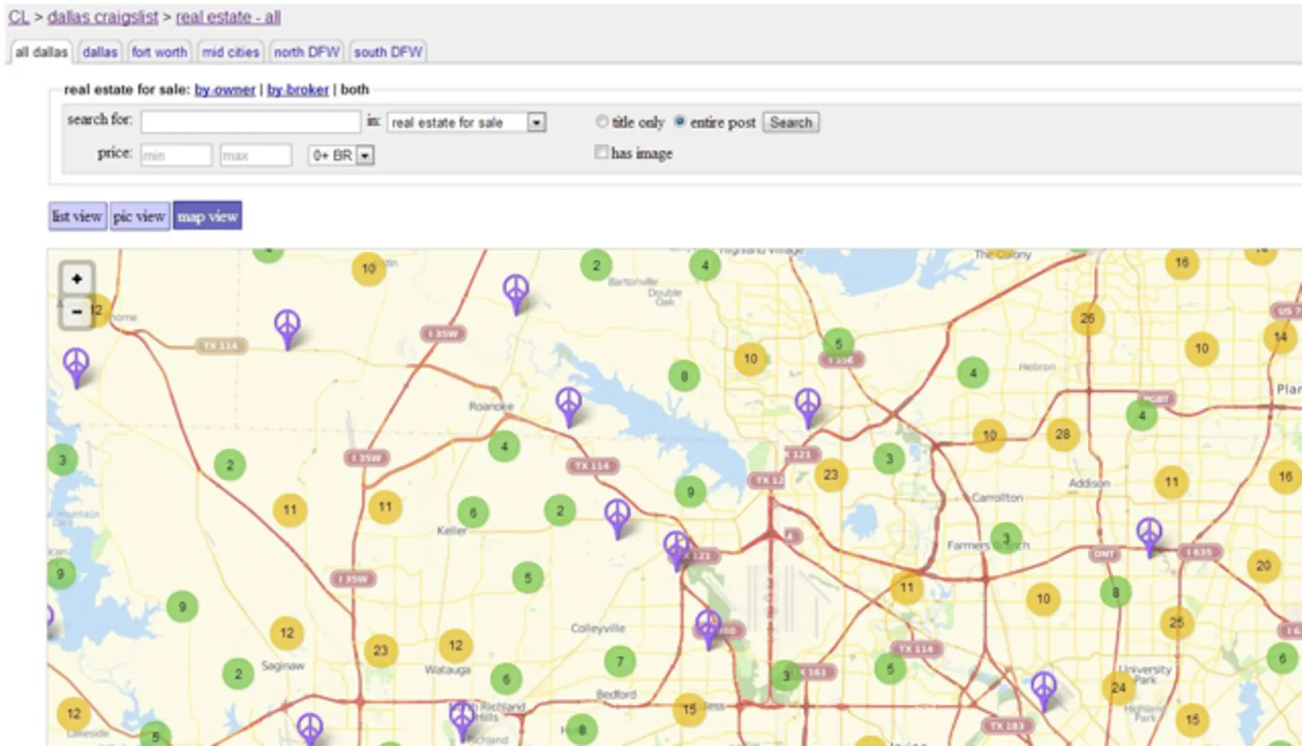Screen dimensions: 1302x746
Task: Zoom in on the map with plus icon
Action: point(76,278)
